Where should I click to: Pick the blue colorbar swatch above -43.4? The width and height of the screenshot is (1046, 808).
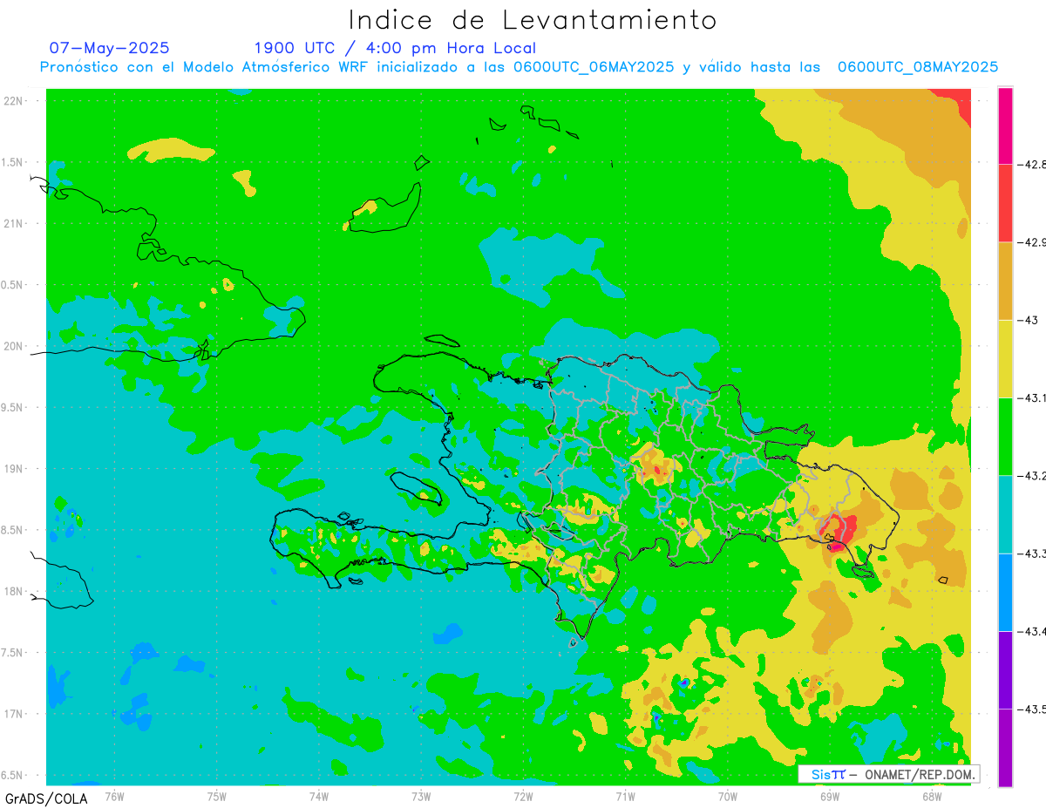[x=1005, y=592]
